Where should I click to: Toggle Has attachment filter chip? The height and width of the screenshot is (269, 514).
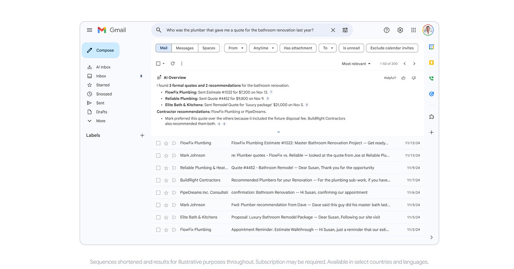[298, 48]
